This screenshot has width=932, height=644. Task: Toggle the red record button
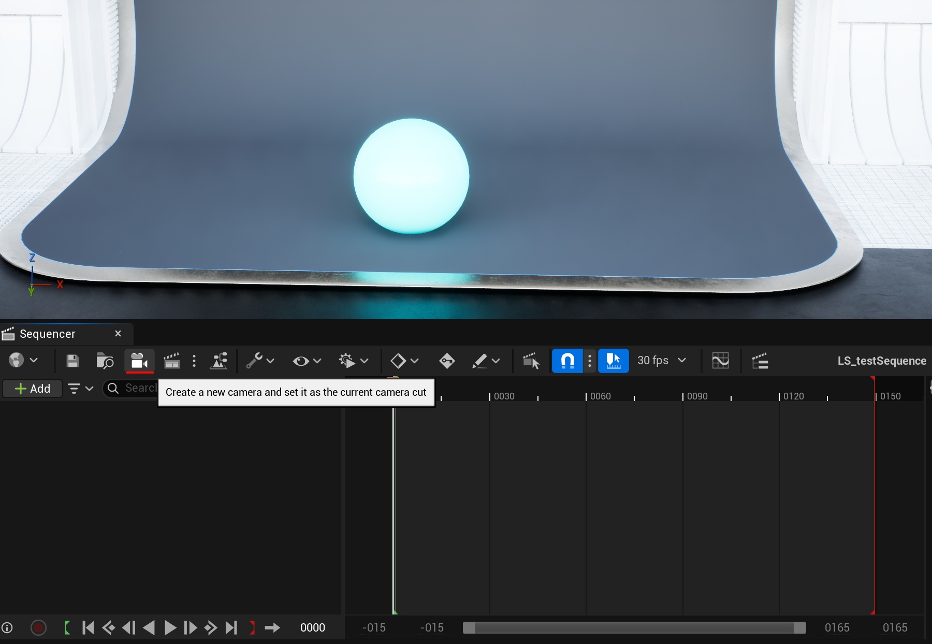click(x=38, y=627)
